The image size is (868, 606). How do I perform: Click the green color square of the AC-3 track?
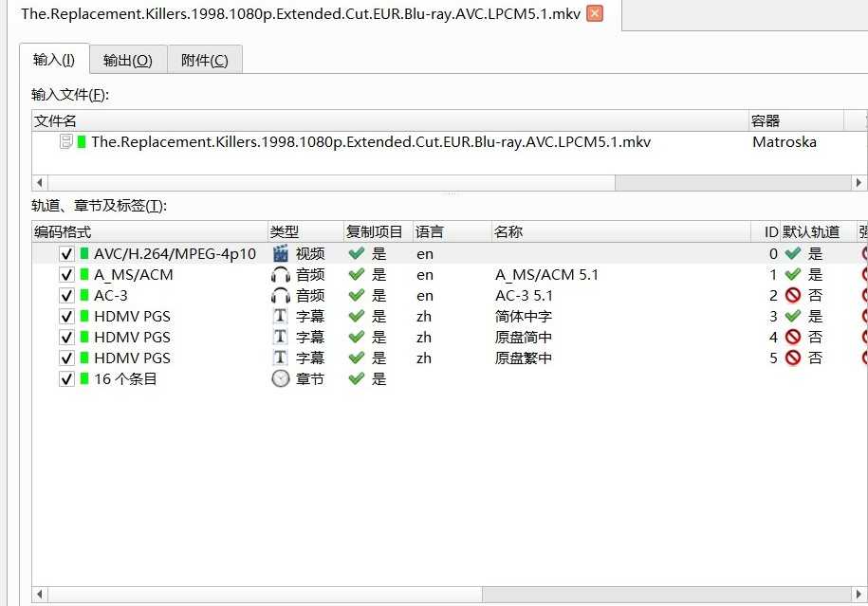(x=84, y=295)
